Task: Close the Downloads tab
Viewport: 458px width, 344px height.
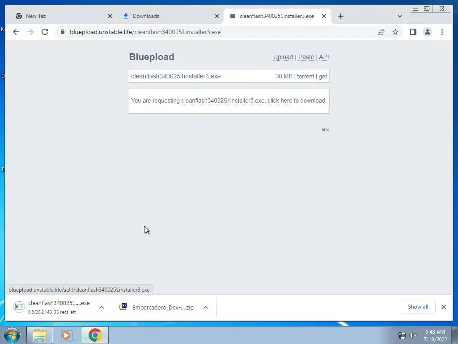Action: (x=217, y=16)
